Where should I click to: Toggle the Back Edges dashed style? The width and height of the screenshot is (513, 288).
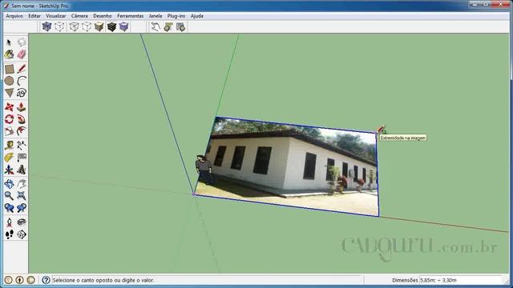pos(59,26)
